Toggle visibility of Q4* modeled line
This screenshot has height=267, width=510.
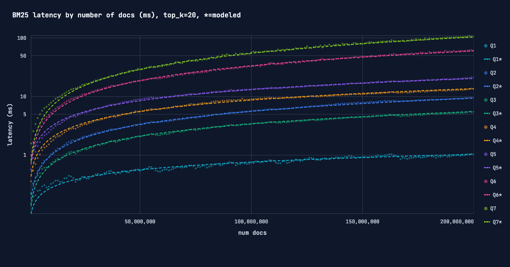pos(493,141)
